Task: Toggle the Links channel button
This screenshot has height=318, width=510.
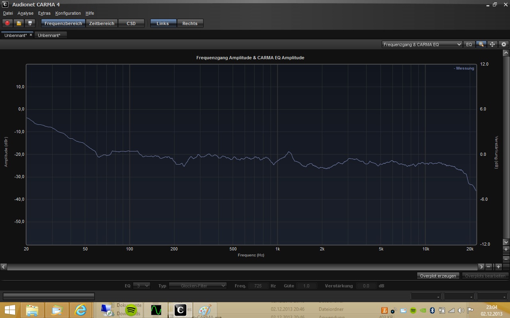Action: point(163,23)
